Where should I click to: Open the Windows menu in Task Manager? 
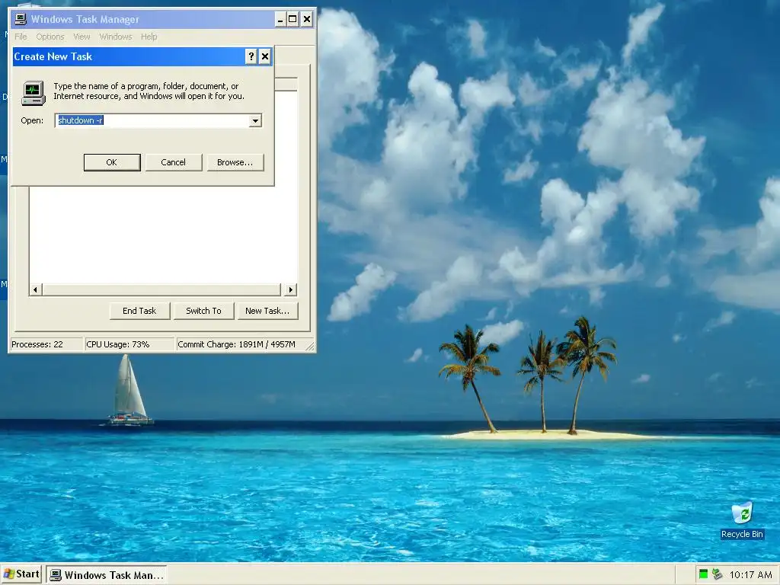coord(116,37)
